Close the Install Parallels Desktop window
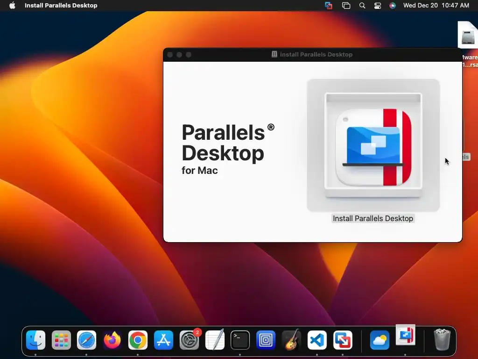The image size is (478, 359). [x=170, y=55]
